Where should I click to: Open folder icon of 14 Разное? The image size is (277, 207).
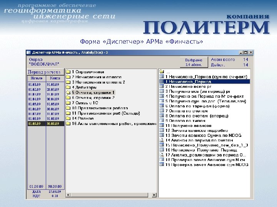click(68, 118)
